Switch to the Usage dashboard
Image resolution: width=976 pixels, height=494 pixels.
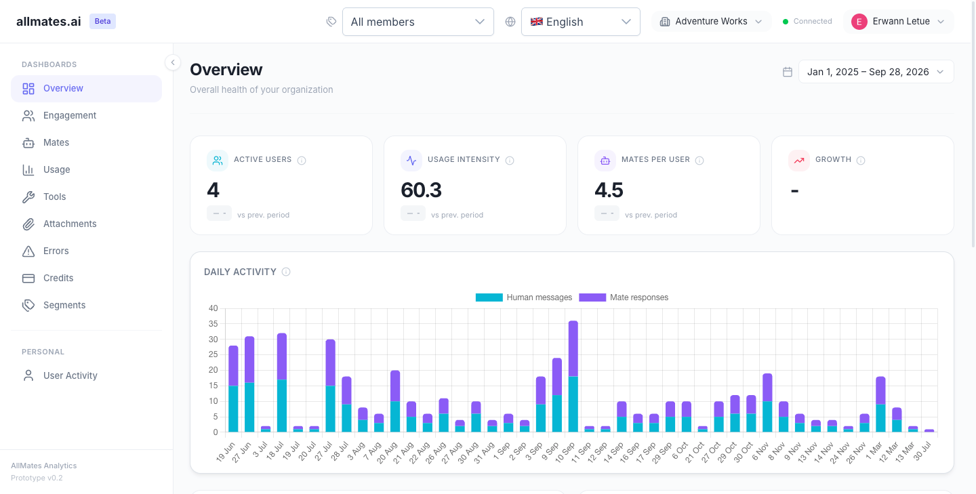(86, 170)
